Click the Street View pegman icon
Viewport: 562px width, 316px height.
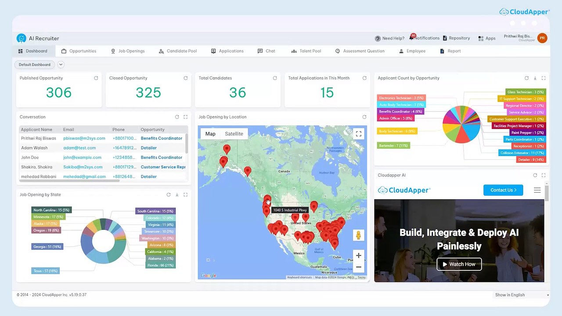pos(359,235)
